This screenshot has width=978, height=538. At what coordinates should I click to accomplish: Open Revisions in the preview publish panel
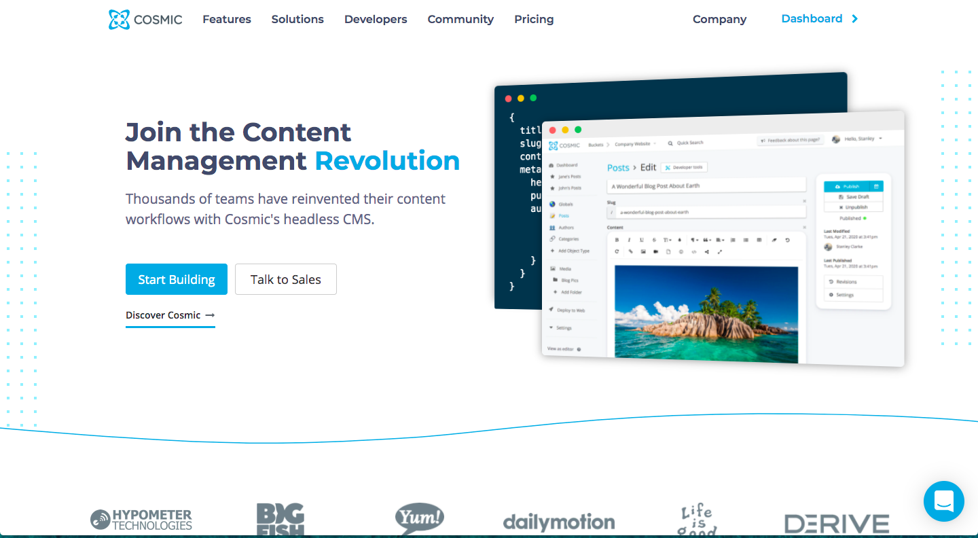tap(853, 281)
